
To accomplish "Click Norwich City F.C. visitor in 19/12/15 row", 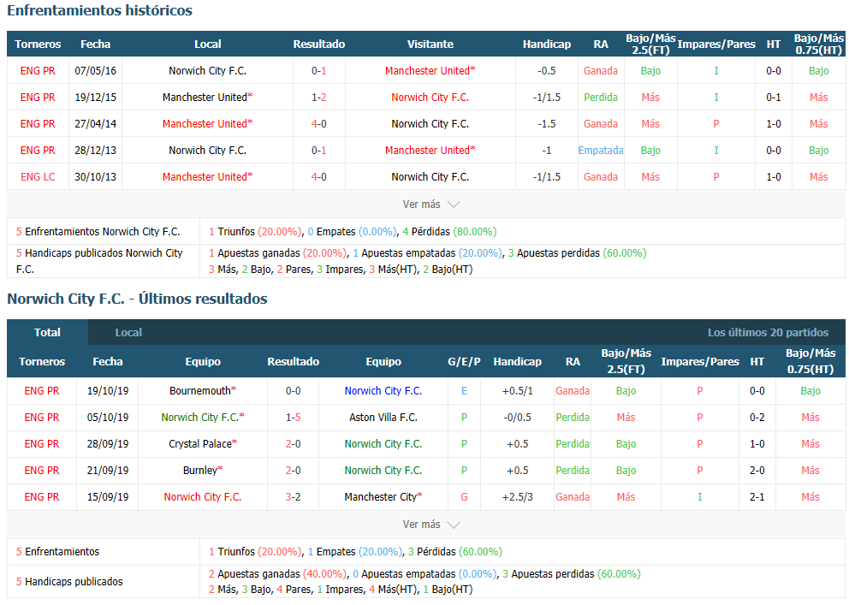I will tap(430, 98).
